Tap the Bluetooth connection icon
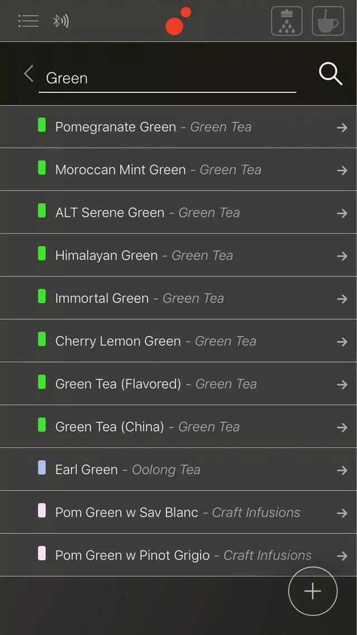 tap(61, 21)
